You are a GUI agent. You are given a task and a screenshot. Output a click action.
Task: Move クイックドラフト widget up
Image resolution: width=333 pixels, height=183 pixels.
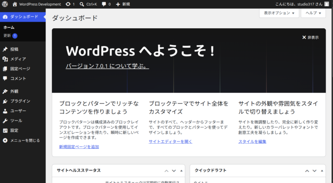pos(307,171)
